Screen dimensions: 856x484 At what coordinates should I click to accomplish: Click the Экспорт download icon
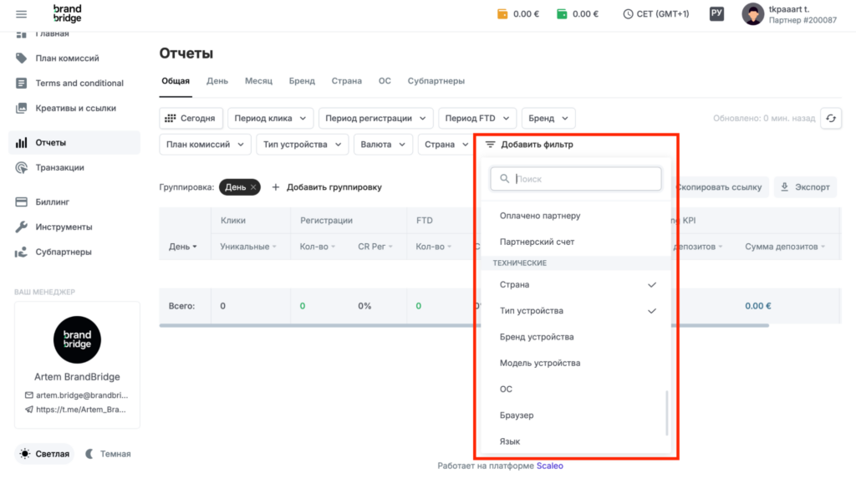[x=784, y=187]
